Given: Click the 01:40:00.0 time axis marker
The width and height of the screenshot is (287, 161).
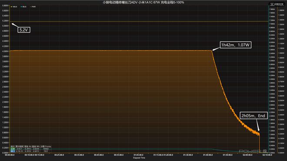Looking at the screenshot, I should 208,155.
